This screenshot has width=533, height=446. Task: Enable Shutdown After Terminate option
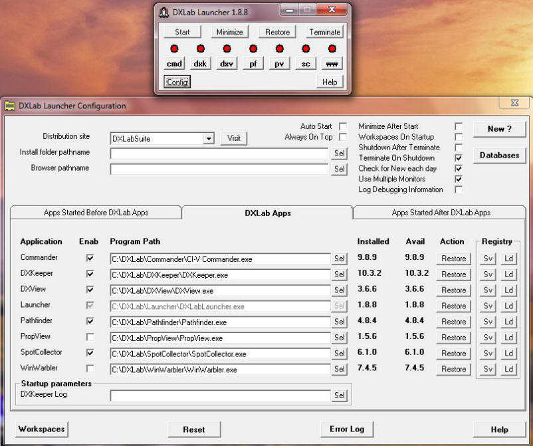coord(459,148)
